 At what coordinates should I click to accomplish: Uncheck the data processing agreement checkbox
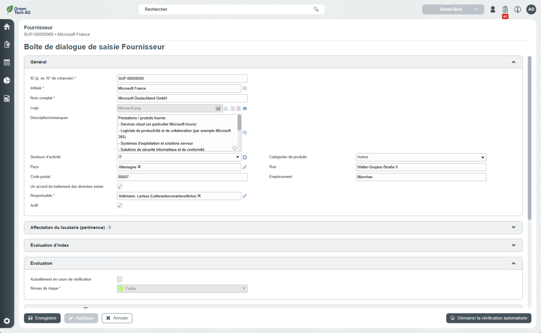(119, 187)
